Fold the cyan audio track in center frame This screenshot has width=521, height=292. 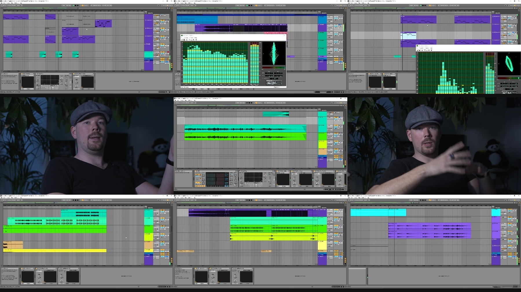(x=319, y=125)
